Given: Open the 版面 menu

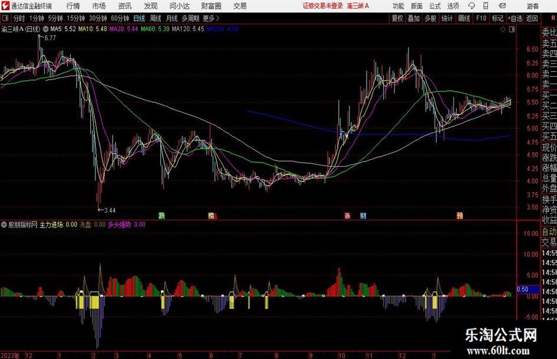Looking at the screenshot, I should click(x=417, y=6).
